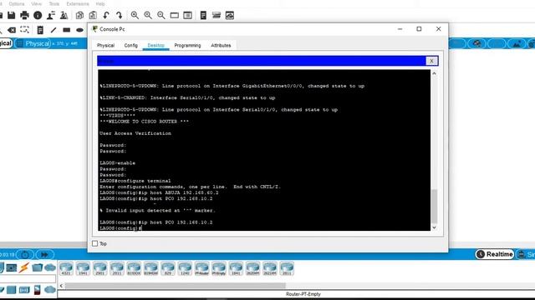Click the Redo arrow icon
Image resolution: width=535 pixels, height=300 pixels.
[x=119, y=15]
